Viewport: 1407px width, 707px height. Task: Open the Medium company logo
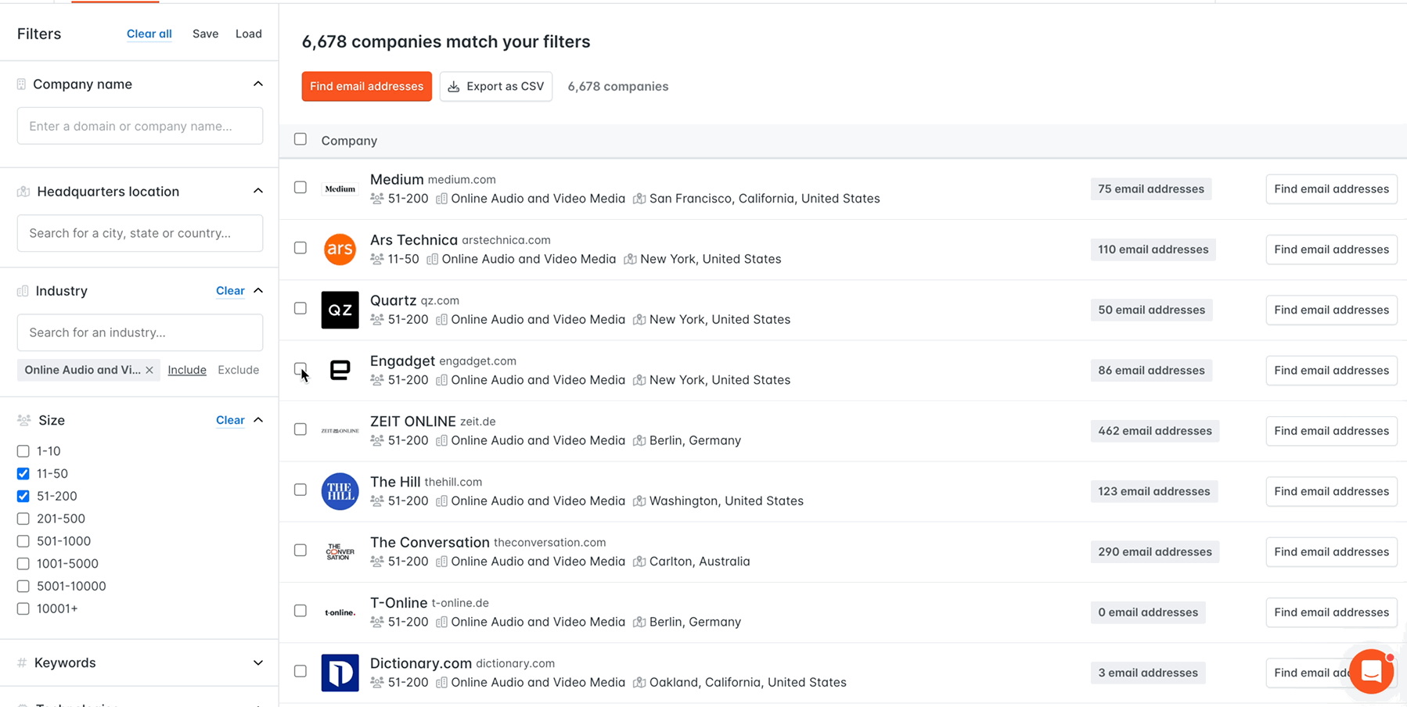pos(340,189)
